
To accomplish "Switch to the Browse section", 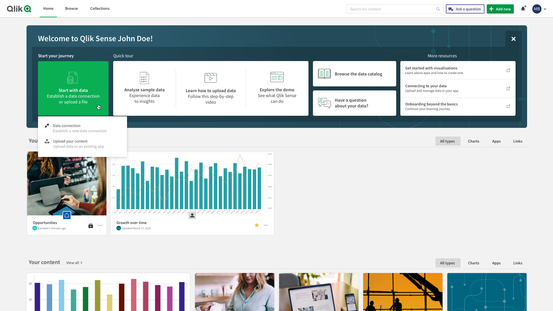I will [71, 8].
